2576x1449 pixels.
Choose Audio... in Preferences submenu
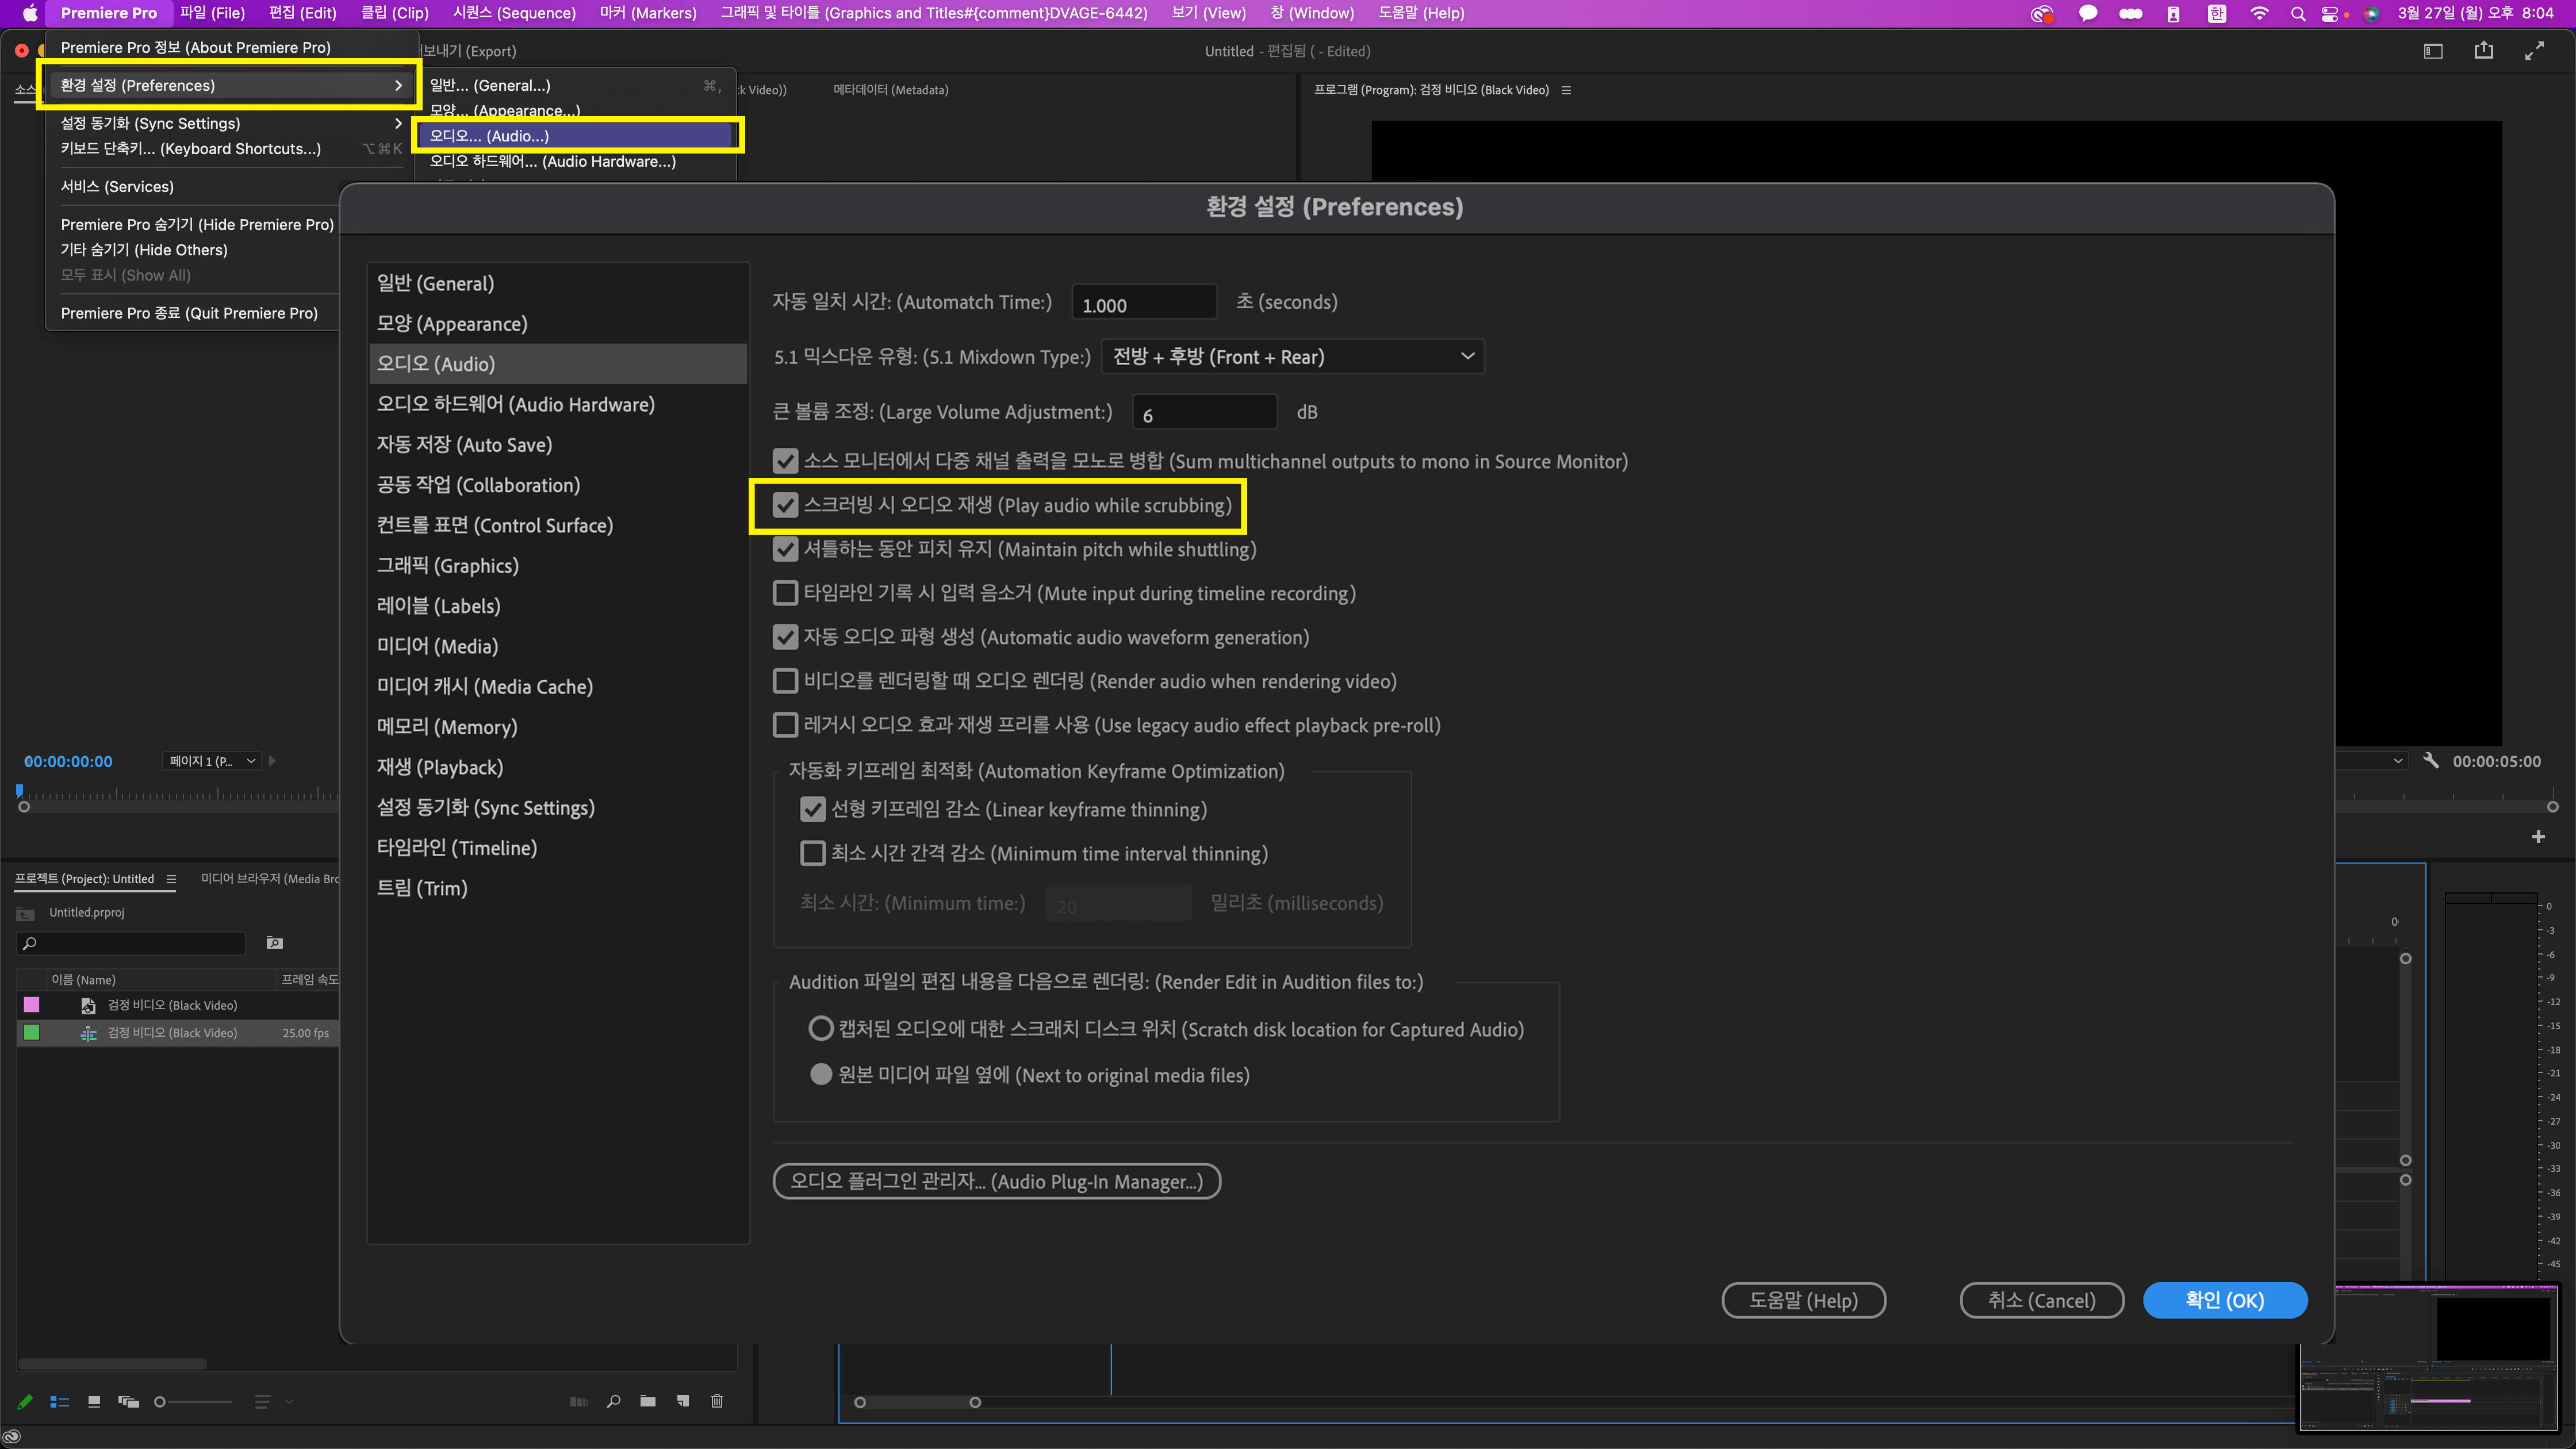[x=576, y=136]
